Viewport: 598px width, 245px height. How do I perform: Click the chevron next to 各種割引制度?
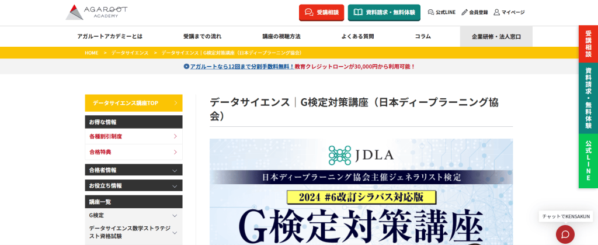175,136
